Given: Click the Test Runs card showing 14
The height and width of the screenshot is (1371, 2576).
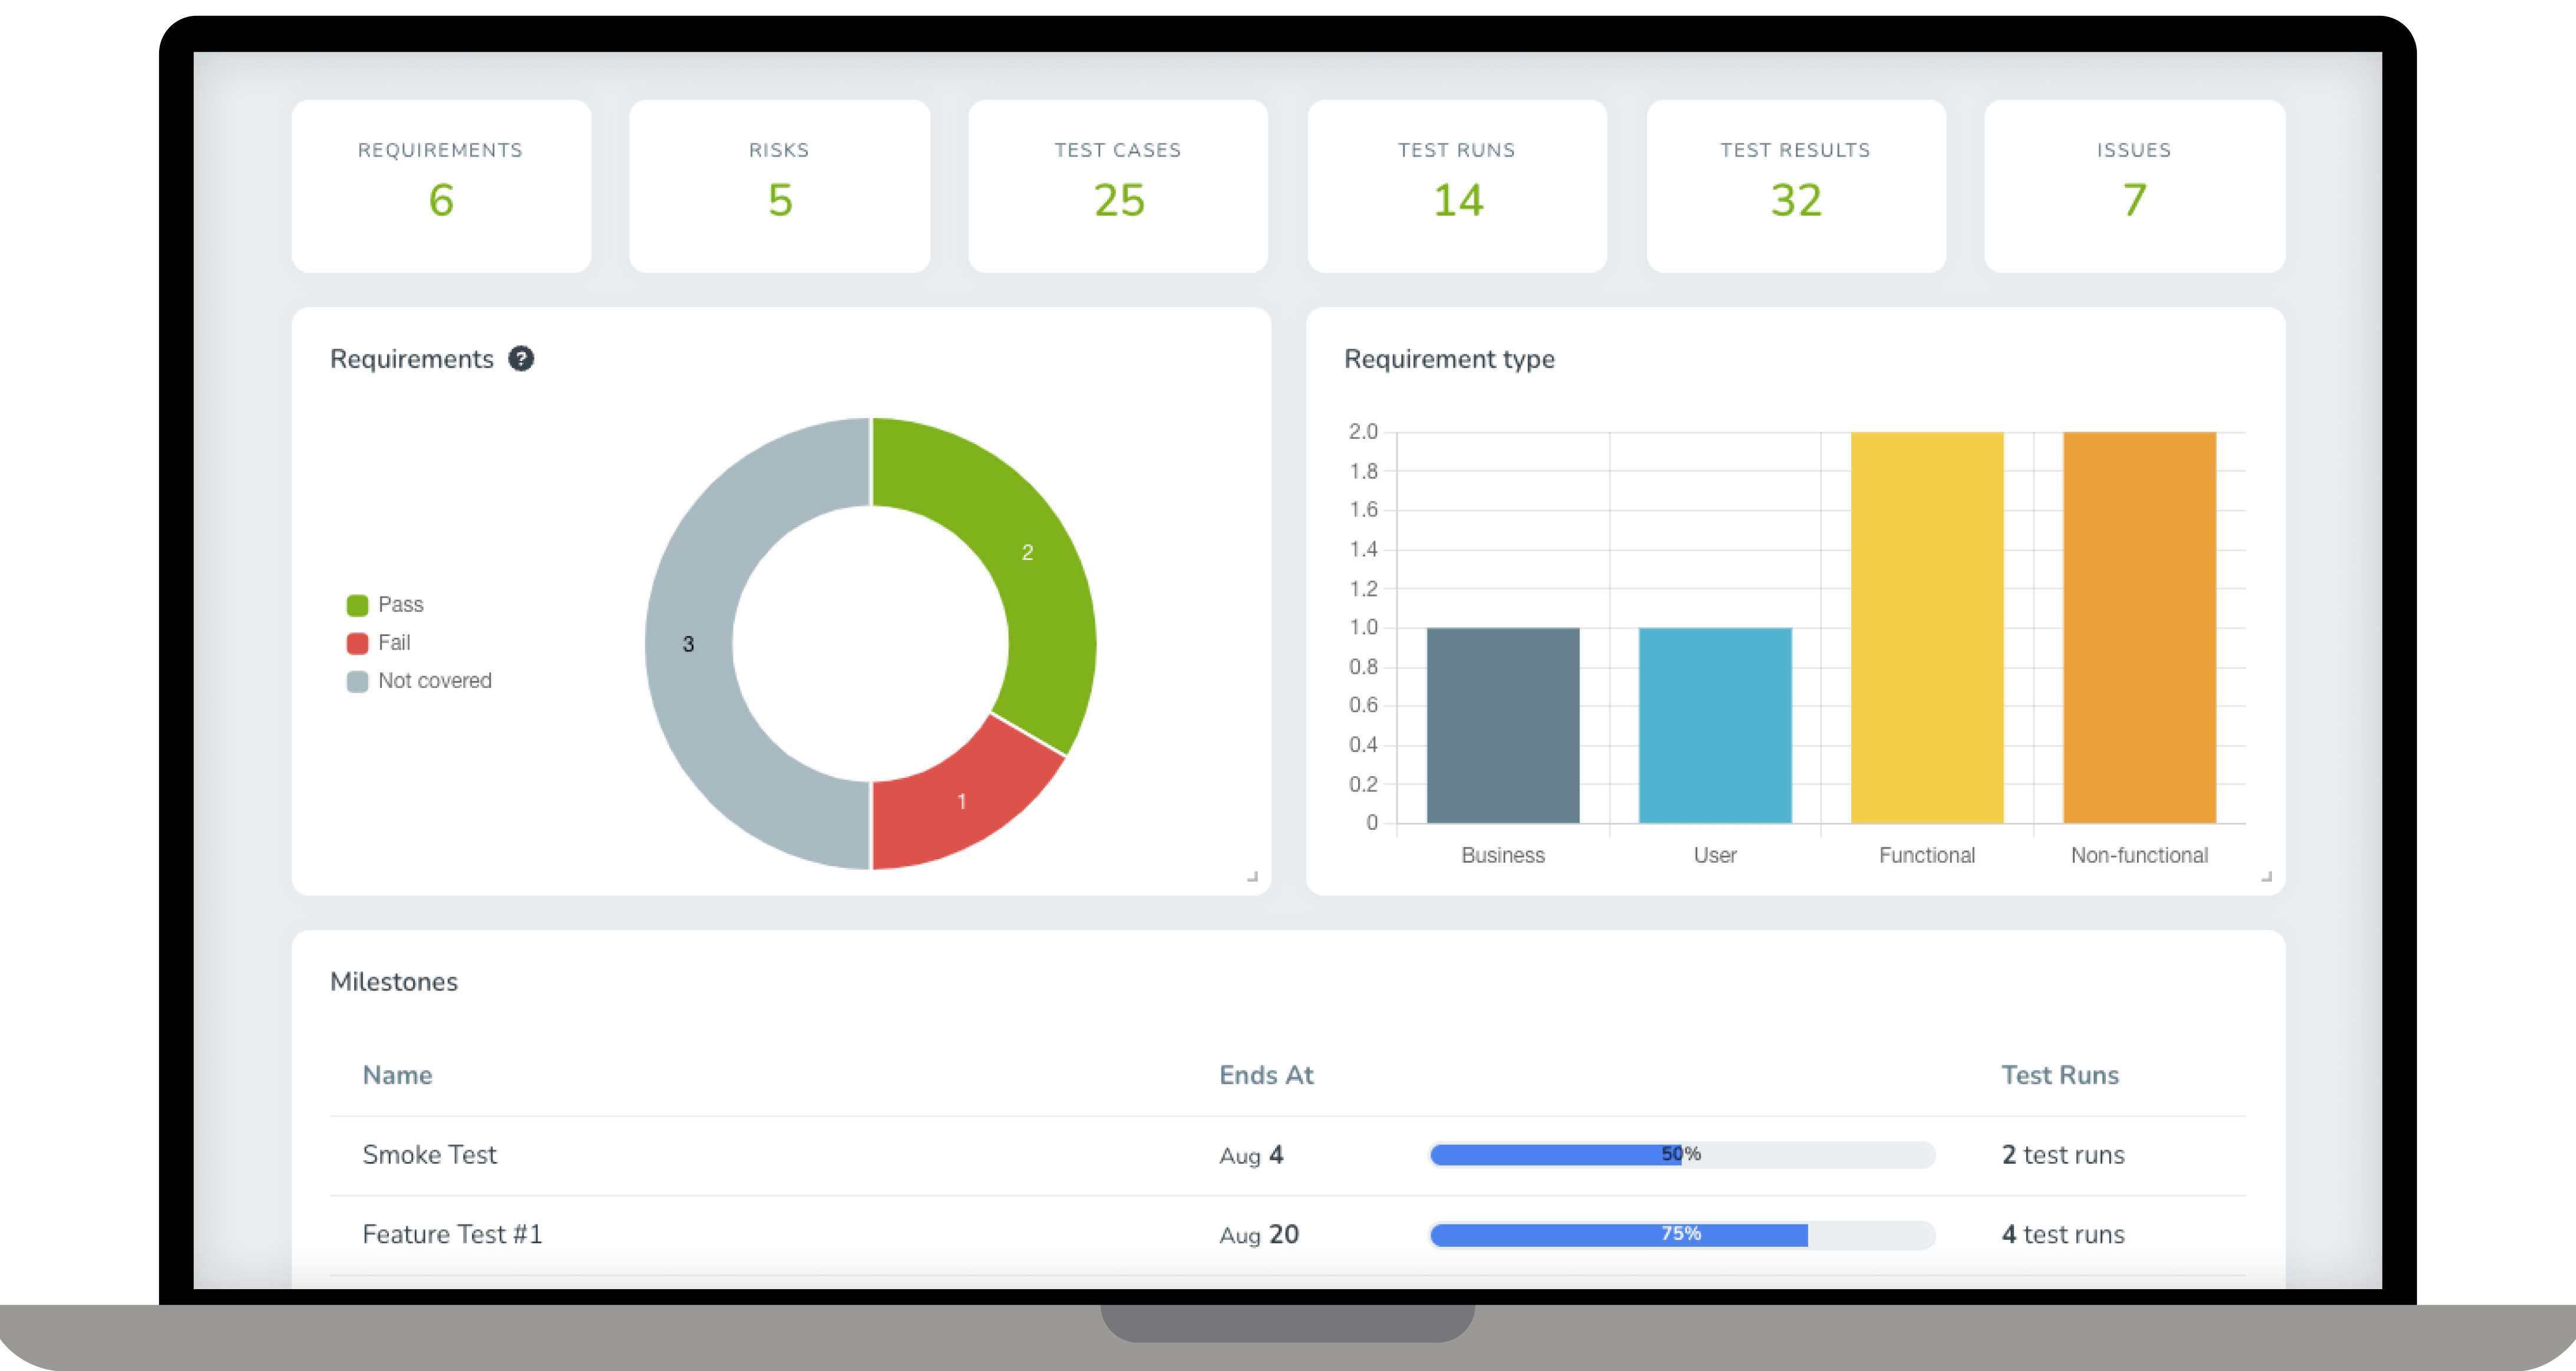Looking at the screenshot, I should [x=1456, y=186].
